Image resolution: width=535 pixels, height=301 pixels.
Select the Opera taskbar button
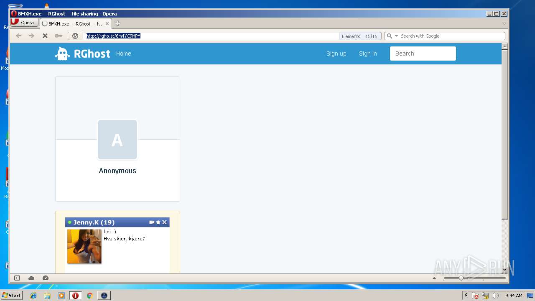(x=75, y=296)
